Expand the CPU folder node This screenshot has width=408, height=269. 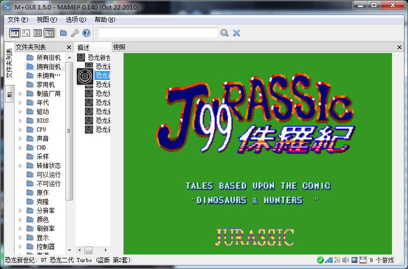[x=20, y=129]
